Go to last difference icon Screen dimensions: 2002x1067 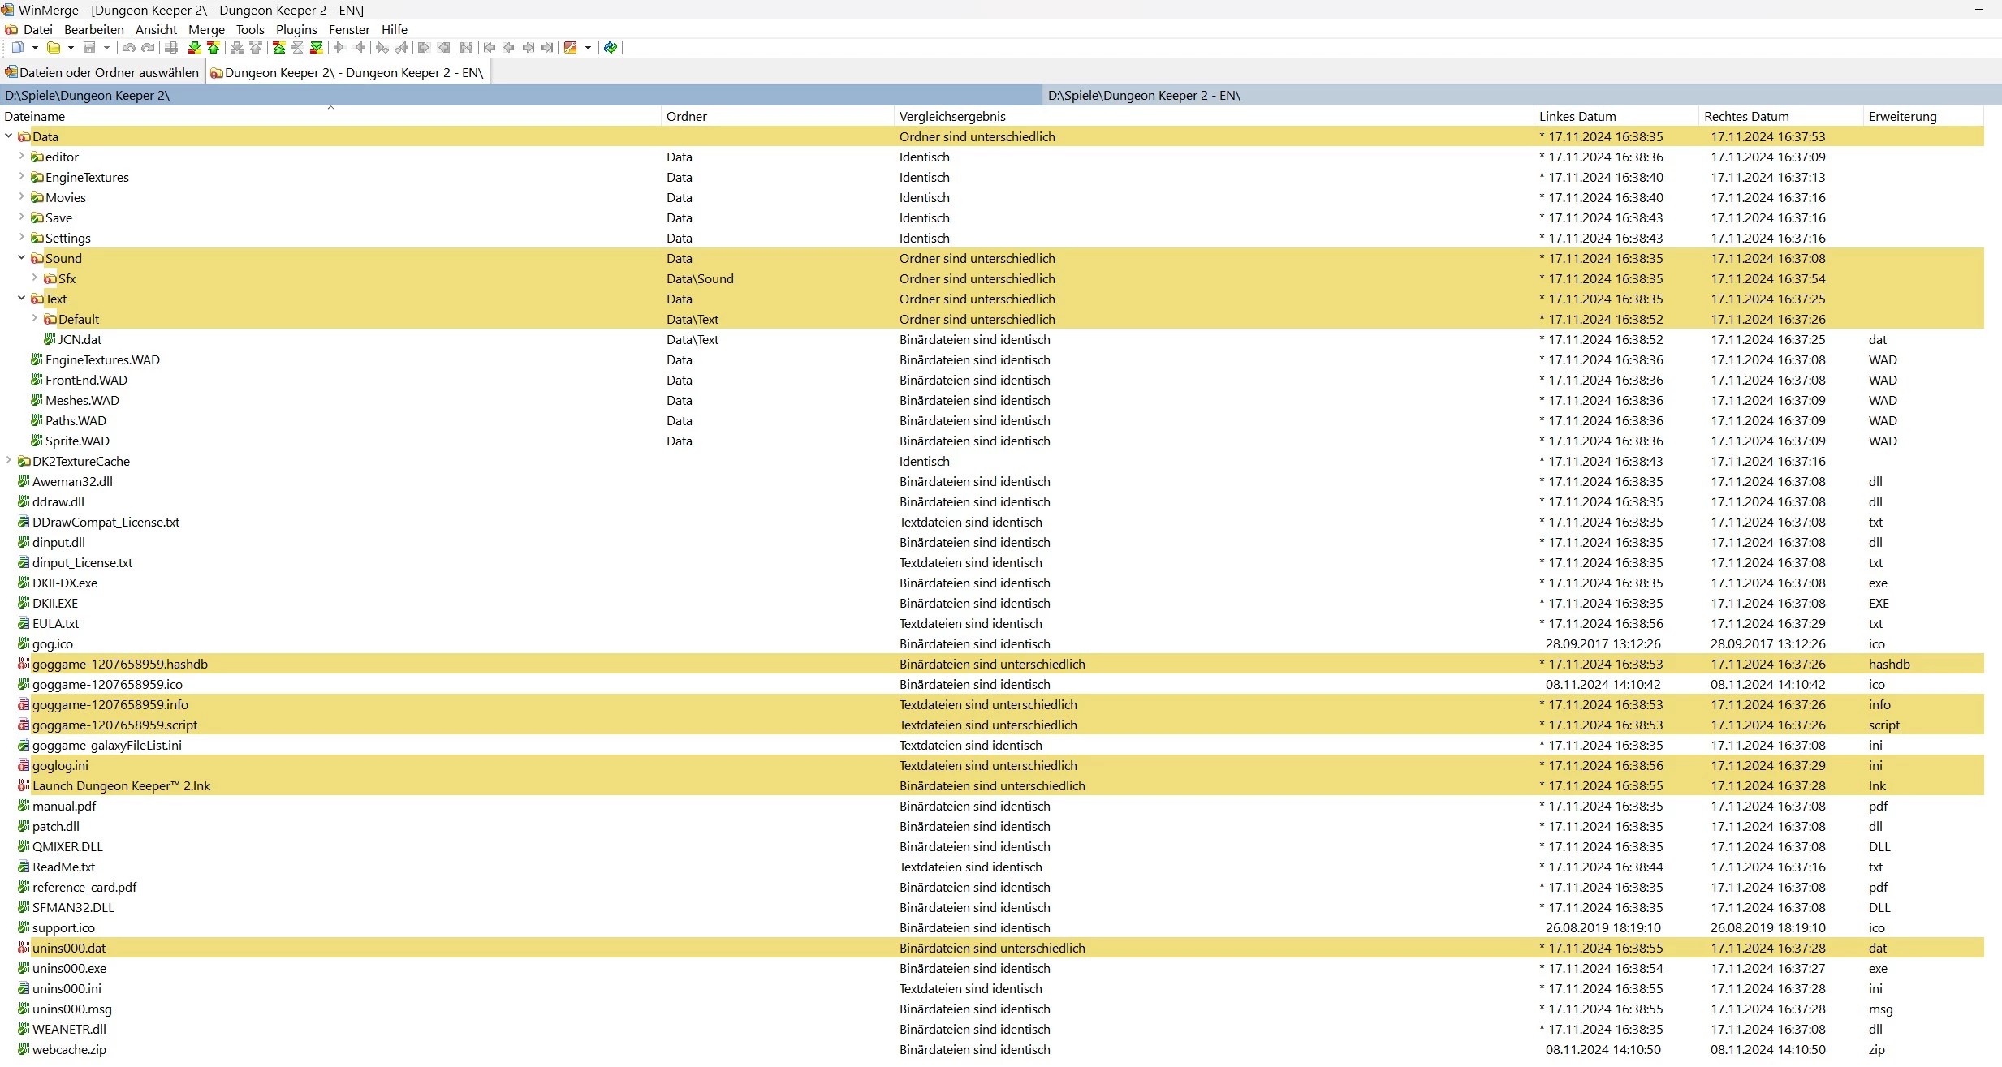tap(317, 47)
